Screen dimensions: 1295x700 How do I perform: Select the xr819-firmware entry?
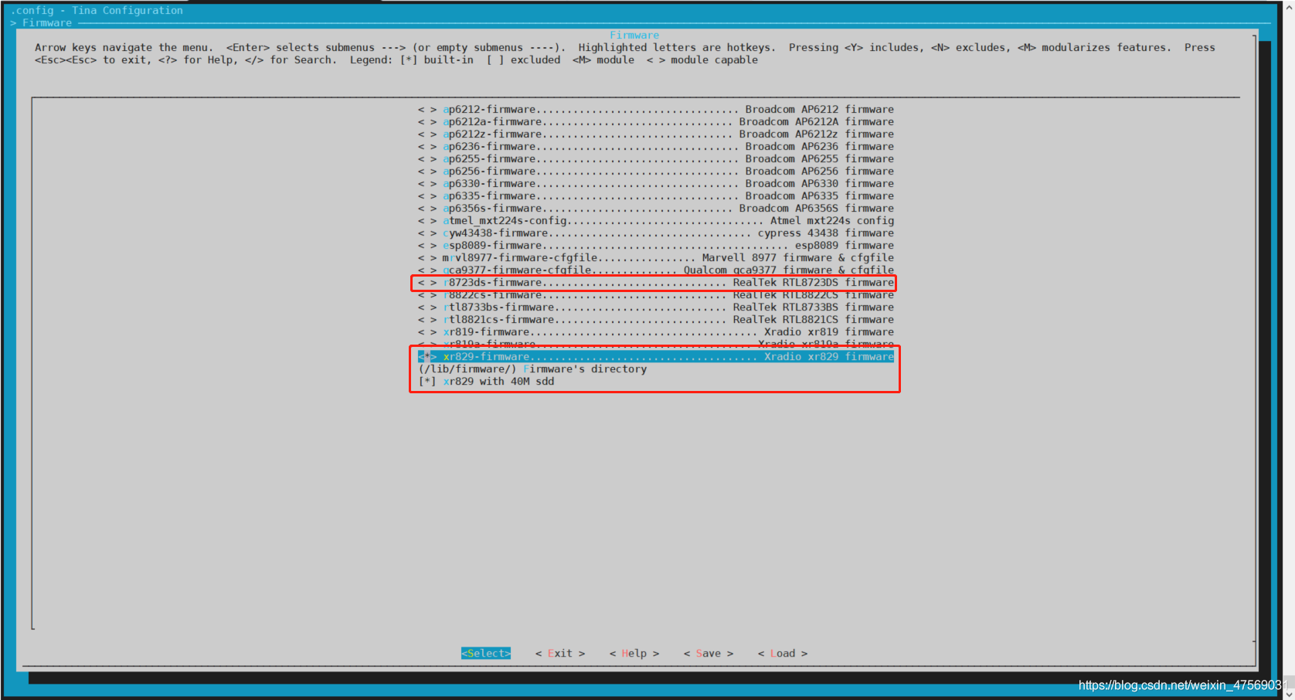(656, 332)
